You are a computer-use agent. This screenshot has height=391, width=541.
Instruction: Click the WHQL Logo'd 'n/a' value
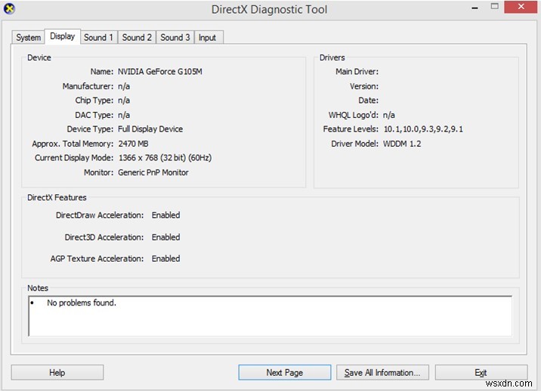click(x=389, y=115)
